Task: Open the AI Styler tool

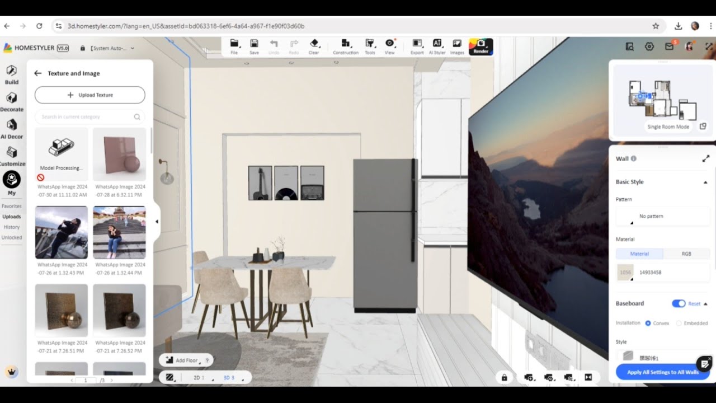Action: click(437, 46)
